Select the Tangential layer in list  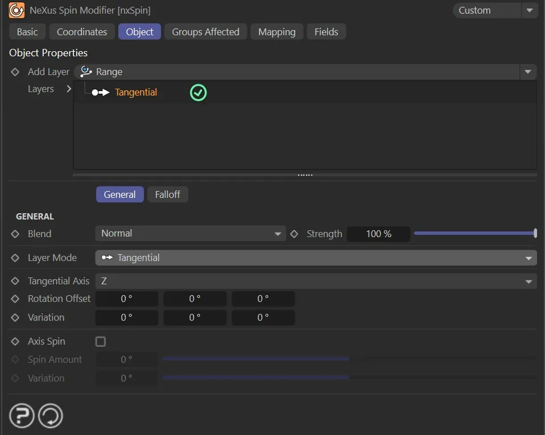pyautogui.click(x=136, y=93)
